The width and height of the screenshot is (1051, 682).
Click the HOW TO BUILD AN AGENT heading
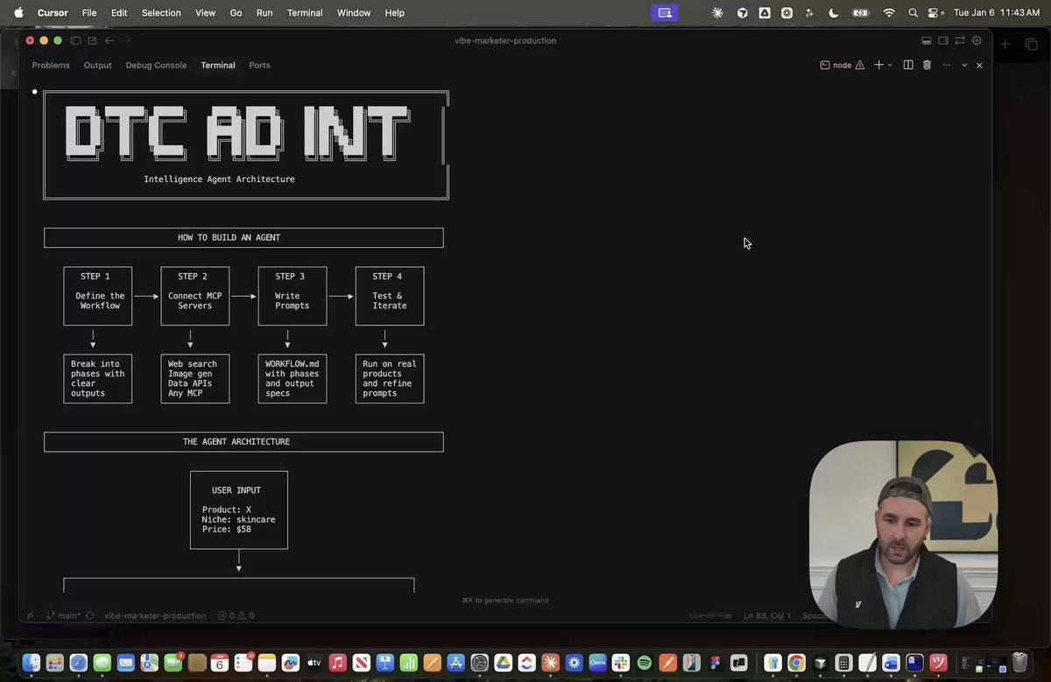point(229,237)
